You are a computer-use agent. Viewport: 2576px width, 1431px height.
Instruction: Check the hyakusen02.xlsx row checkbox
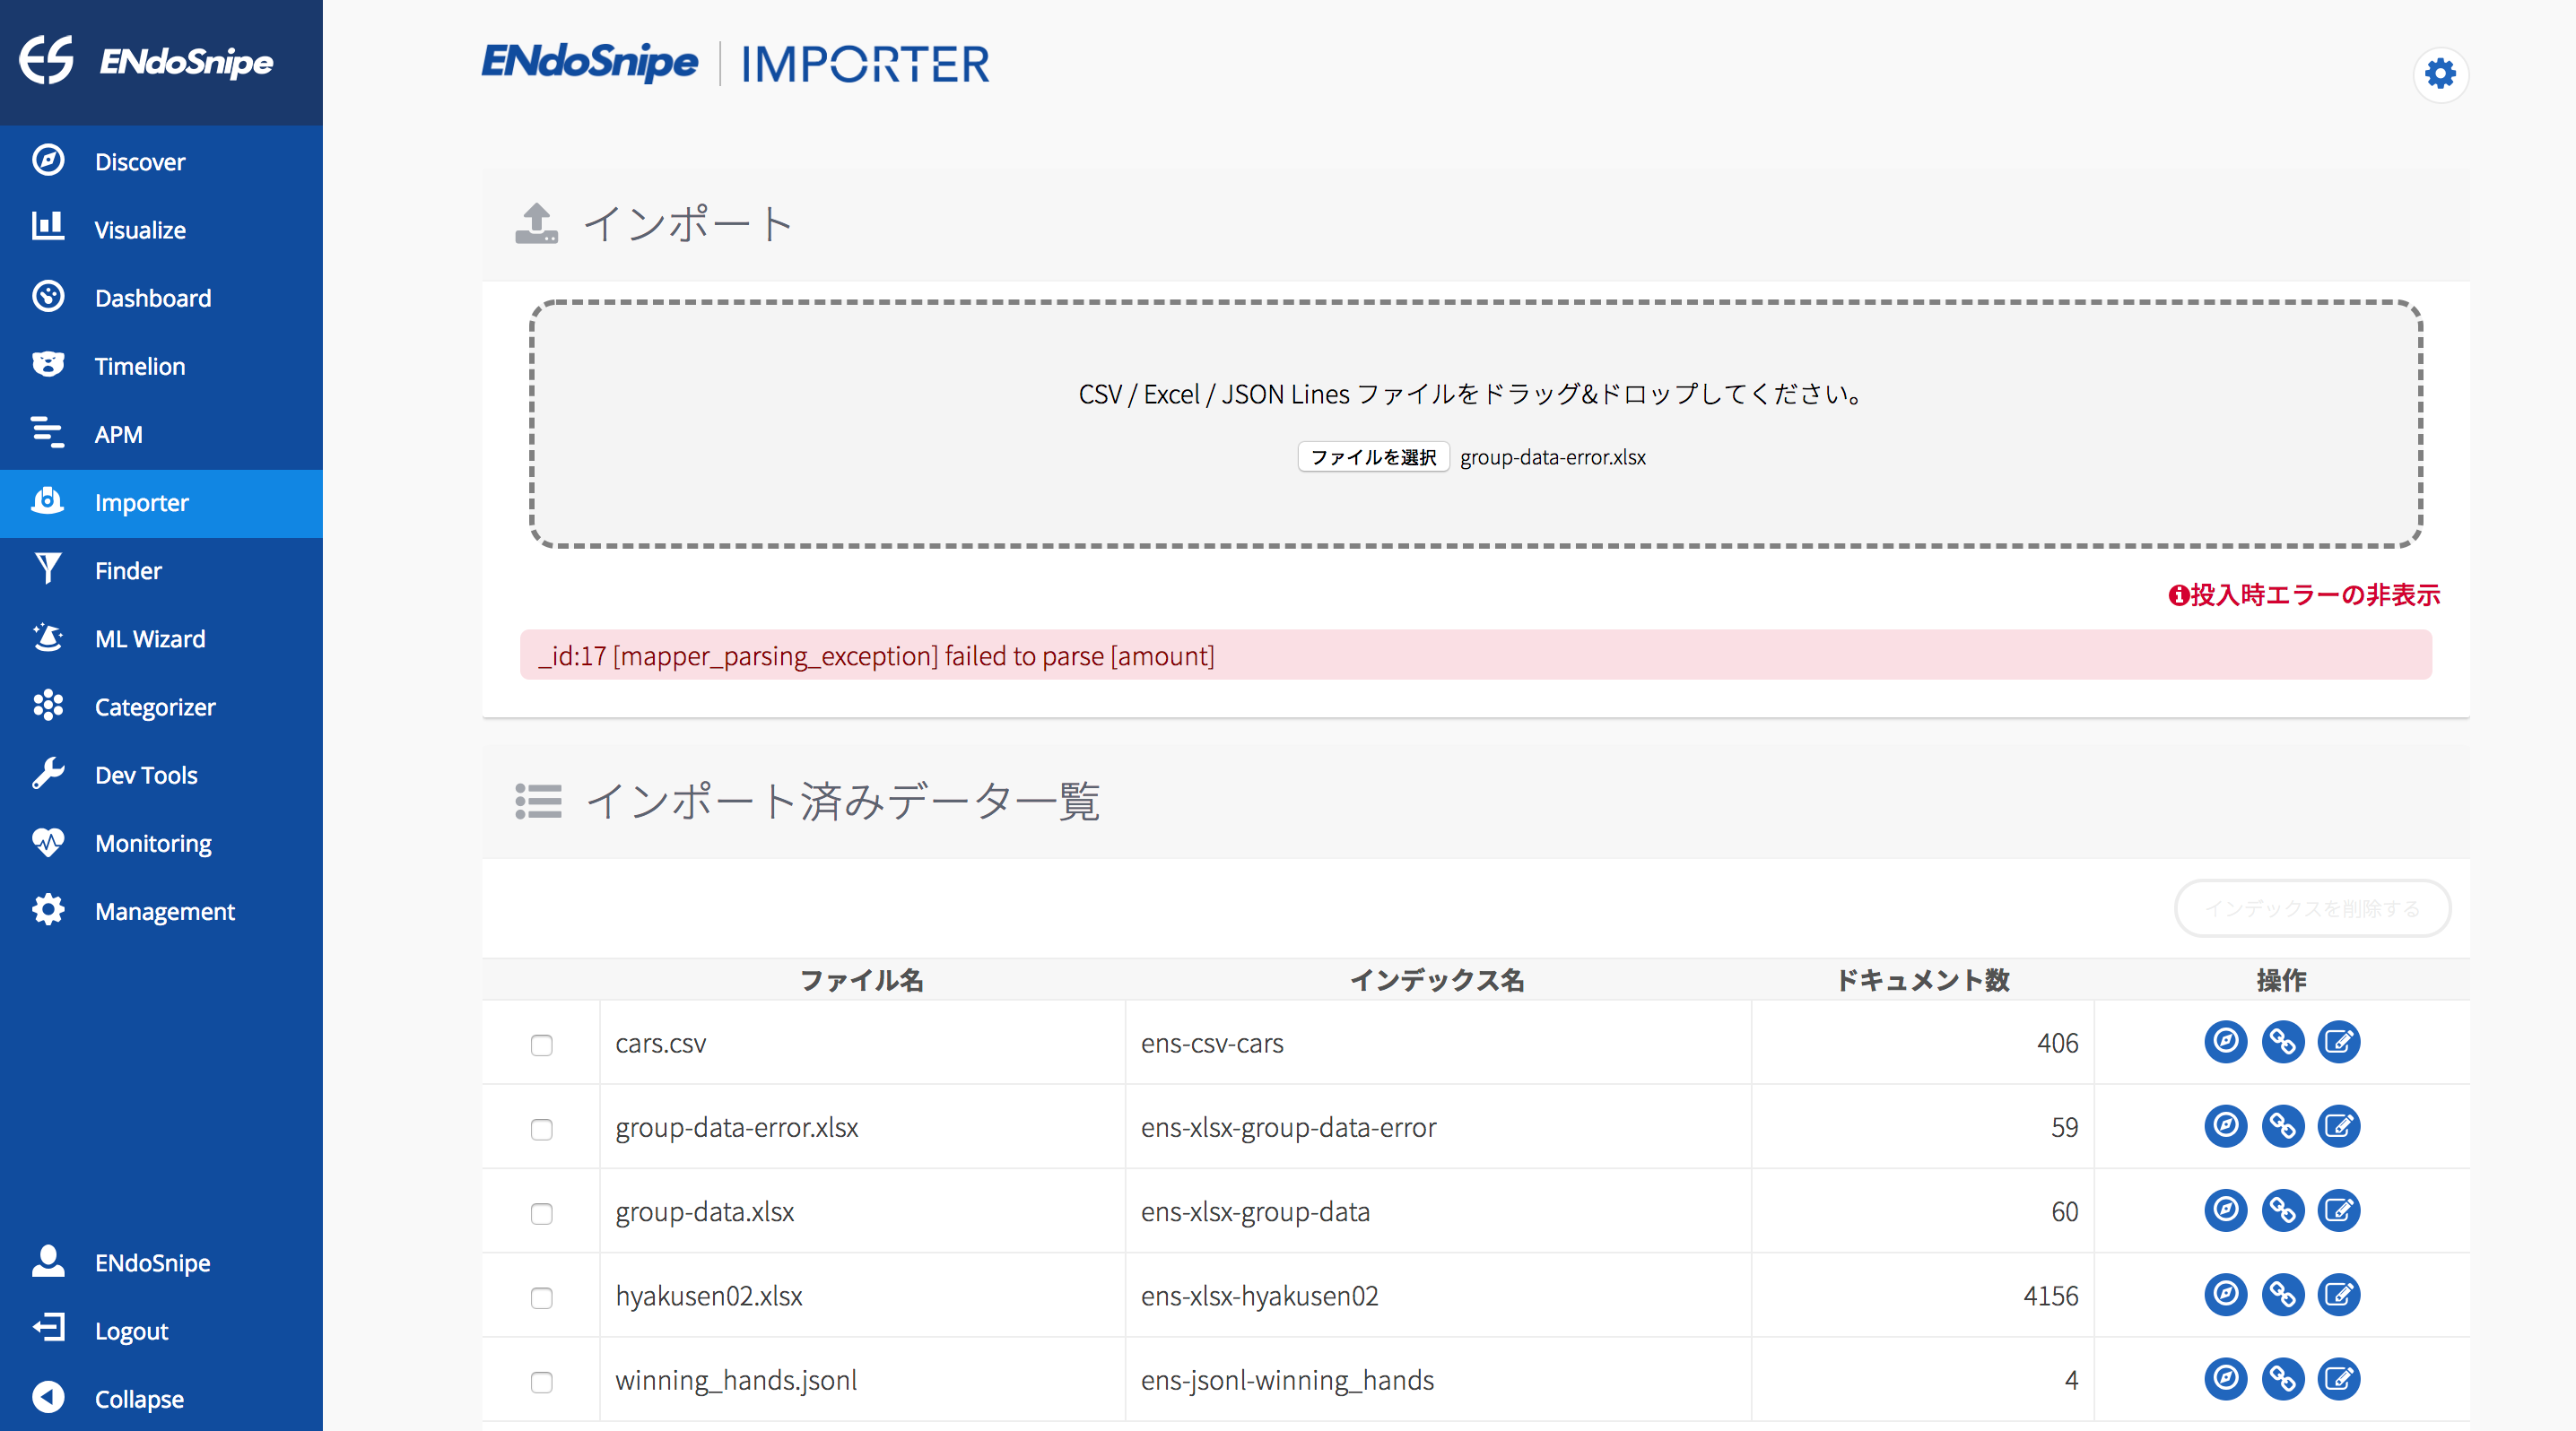pos(541,1298)
